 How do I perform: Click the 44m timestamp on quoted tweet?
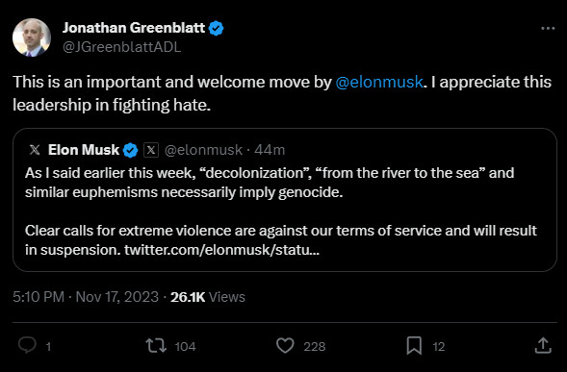[270, 150]
